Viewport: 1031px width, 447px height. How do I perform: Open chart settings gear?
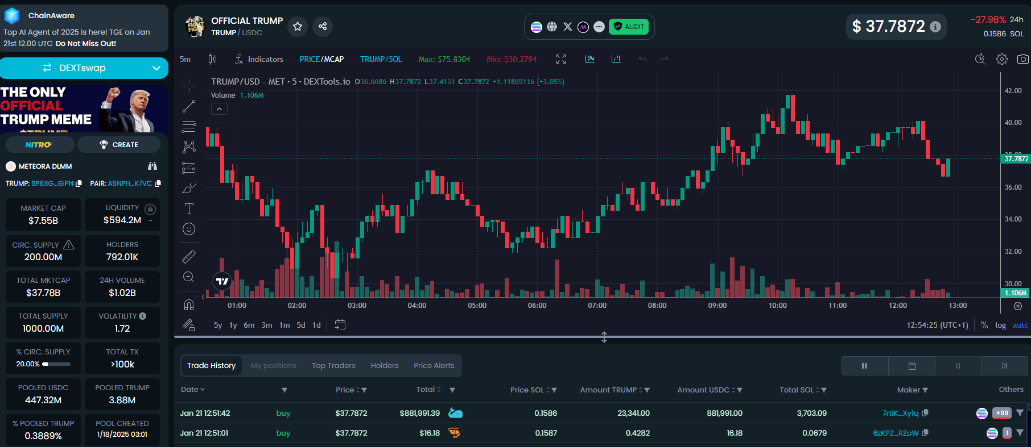pyautogui.click(x=1002, y=59)
